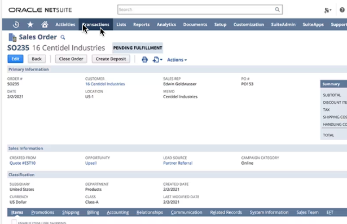This screenshot has height=224, width=347.
Task: Click the Oracle NetSuite logo
Action: [40, 10]
